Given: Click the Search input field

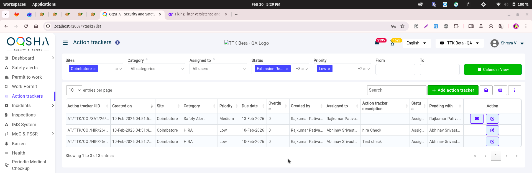Looking at the screenshot, I should coord(397,90).
